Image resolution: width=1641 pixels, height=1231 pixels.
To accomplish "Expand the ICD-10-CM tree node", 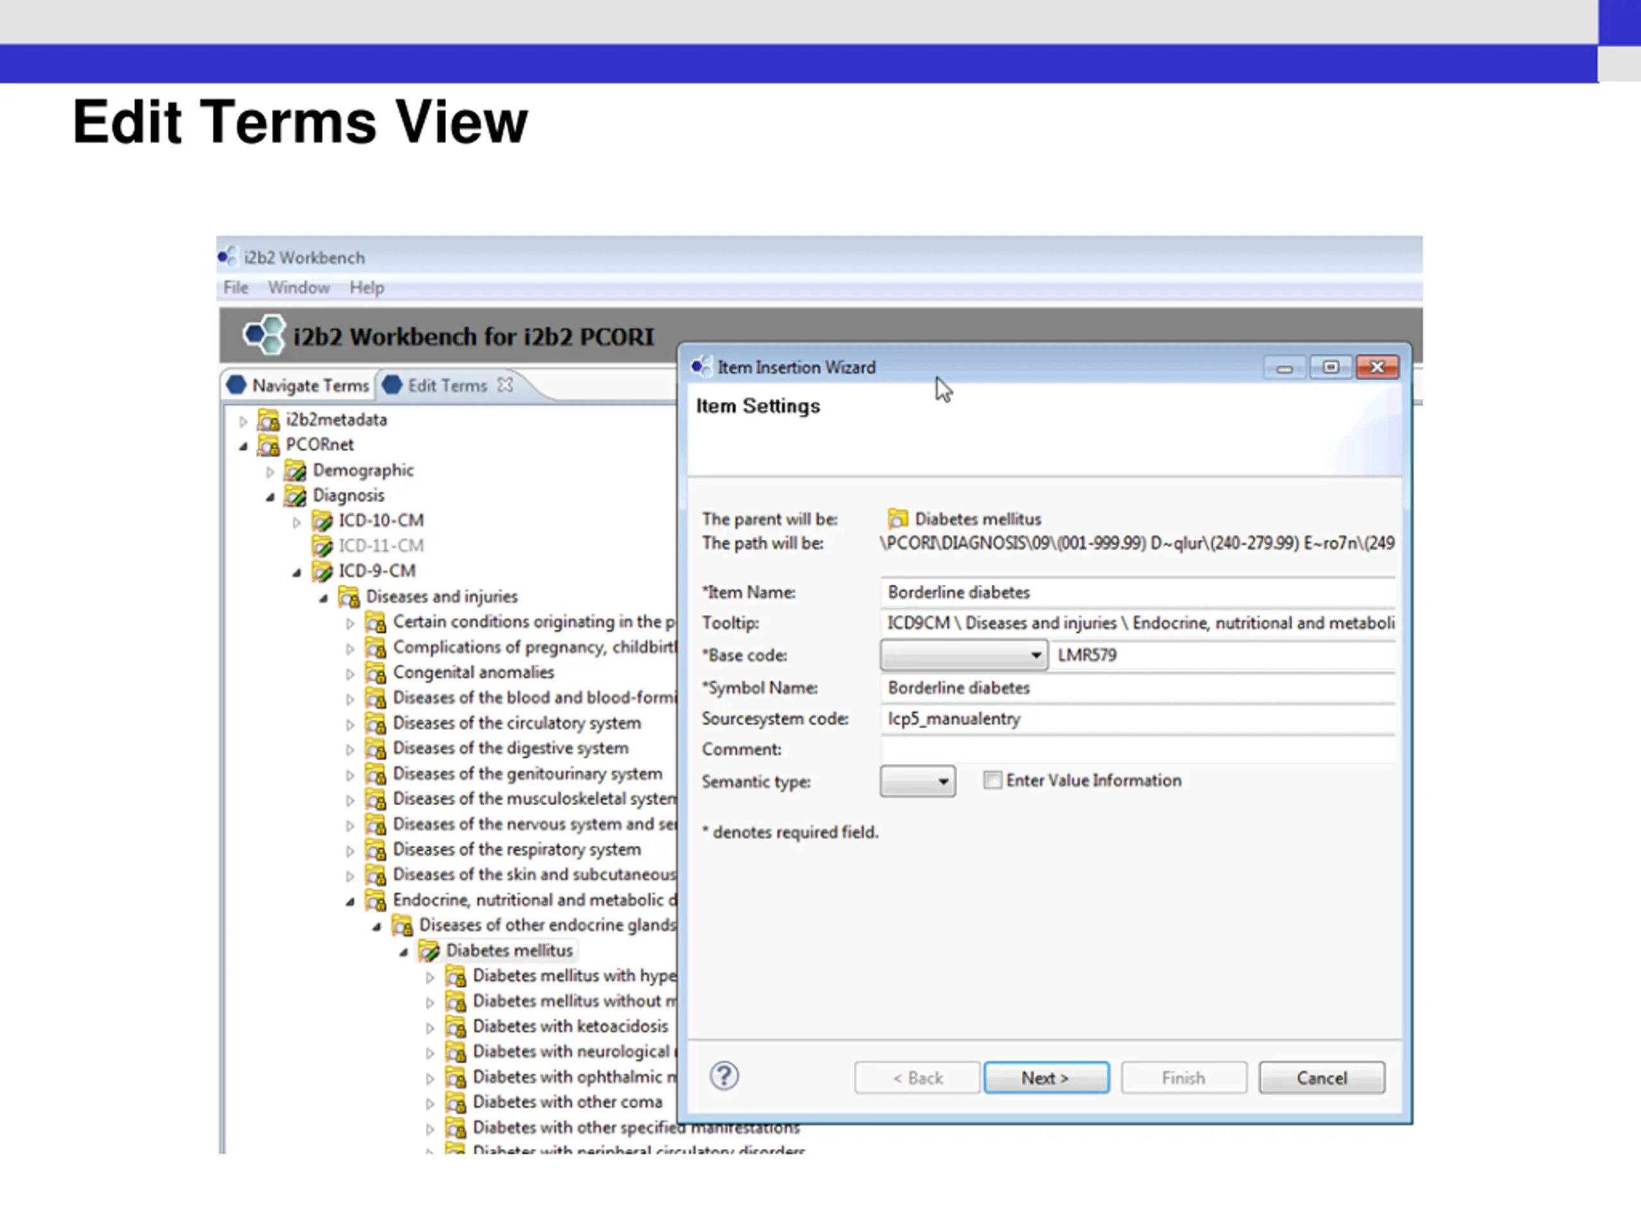I will [297, 523].
